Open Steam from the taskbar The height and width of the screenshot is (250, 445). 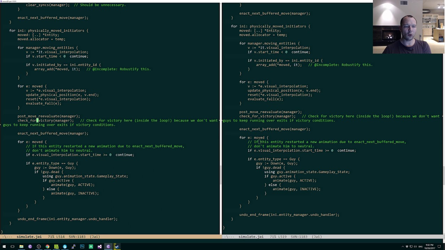tap(117, 247)
